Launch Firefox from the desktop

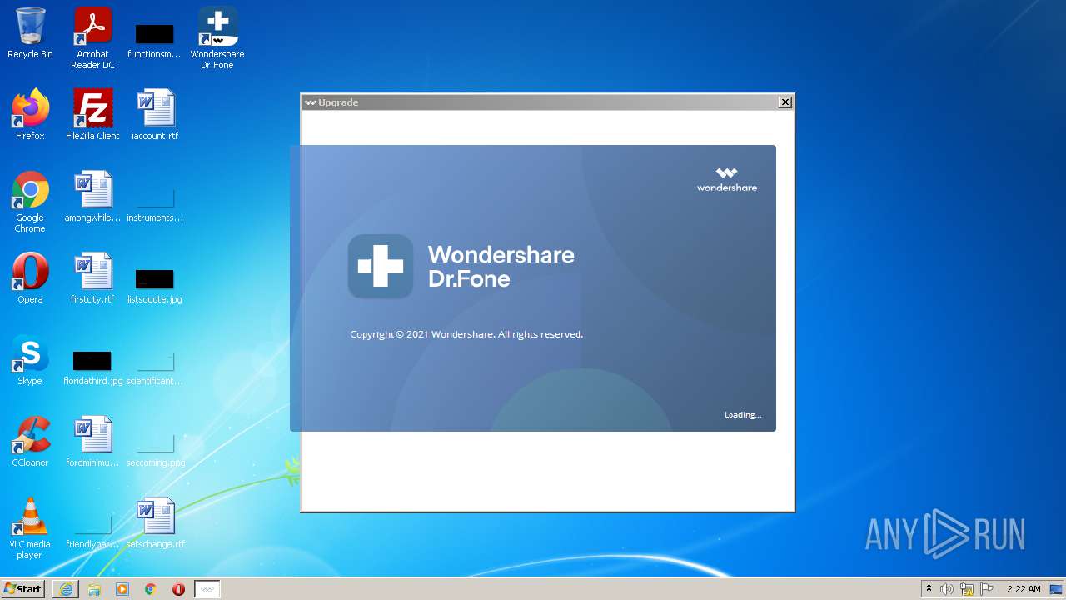tap(30, 114)
